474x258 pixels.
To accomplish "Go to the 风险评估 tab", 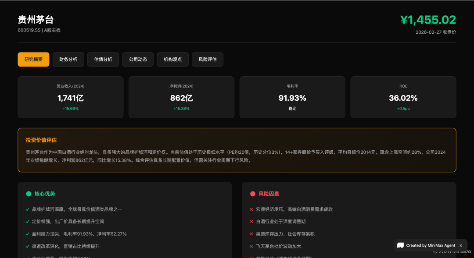I will coord(207,60).
